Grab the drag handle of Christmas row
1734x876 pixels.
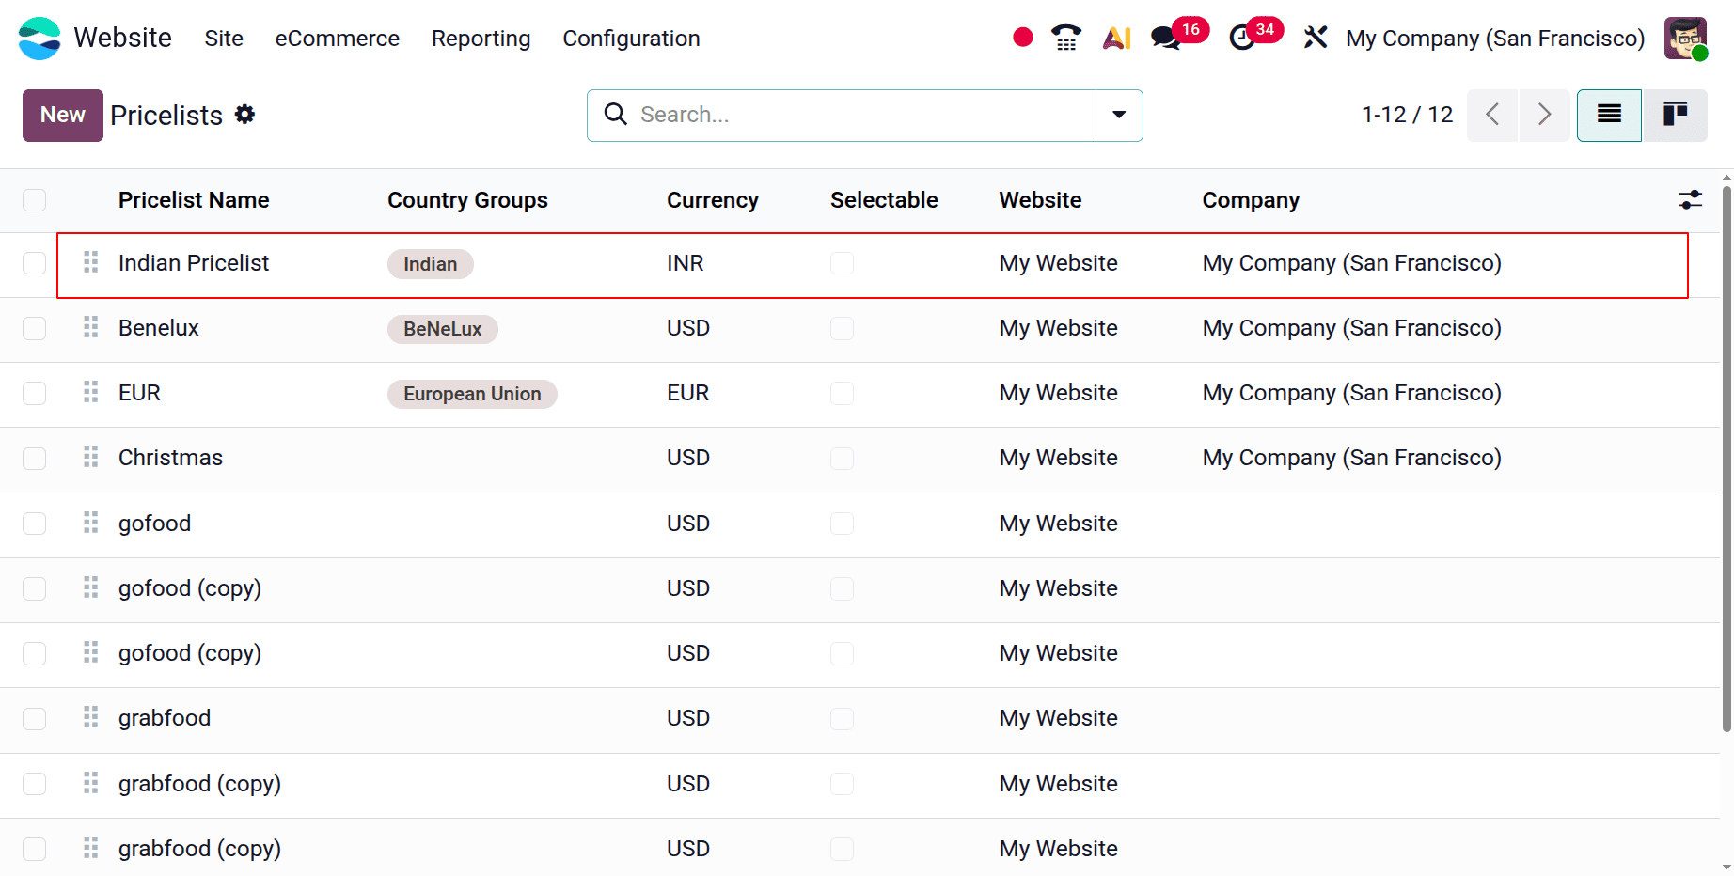point(90,457)
